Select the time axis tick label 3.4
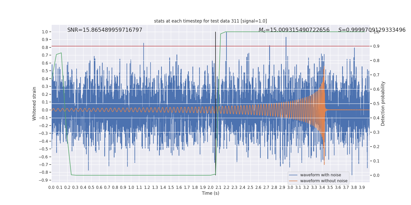 coord(322,188)
